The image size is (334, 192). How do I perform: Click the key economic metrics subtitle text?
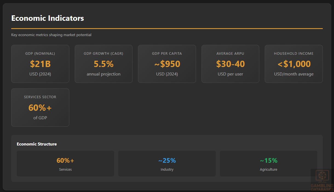[x=51, y=35]
